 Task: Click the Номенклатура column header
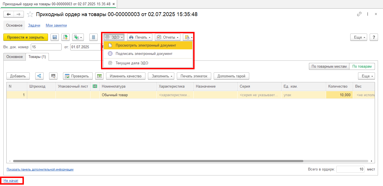(128, 86)
